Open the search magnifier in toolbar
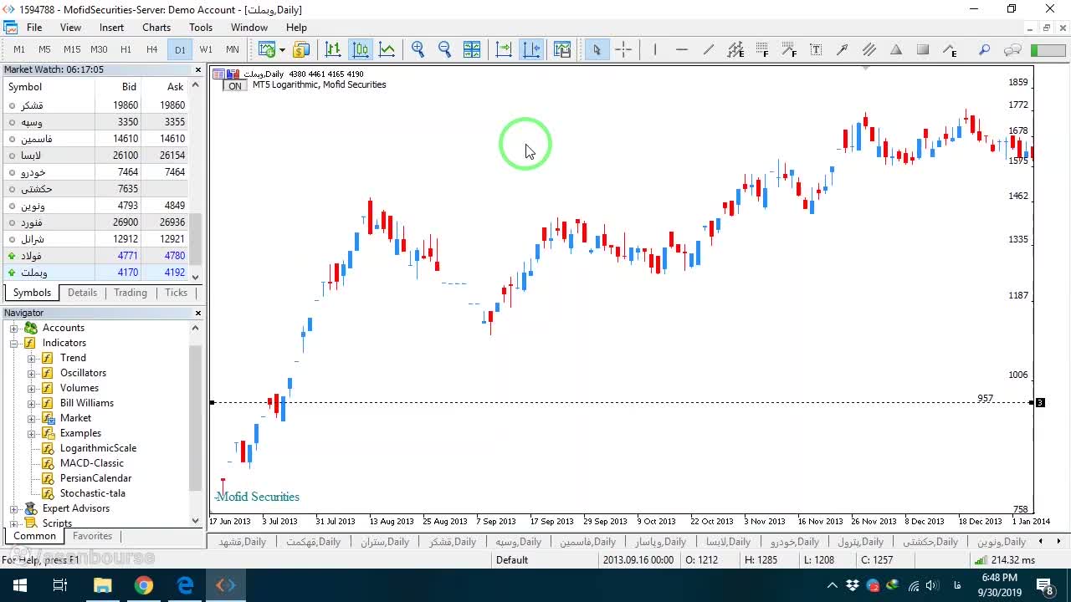 coord(985,49)
